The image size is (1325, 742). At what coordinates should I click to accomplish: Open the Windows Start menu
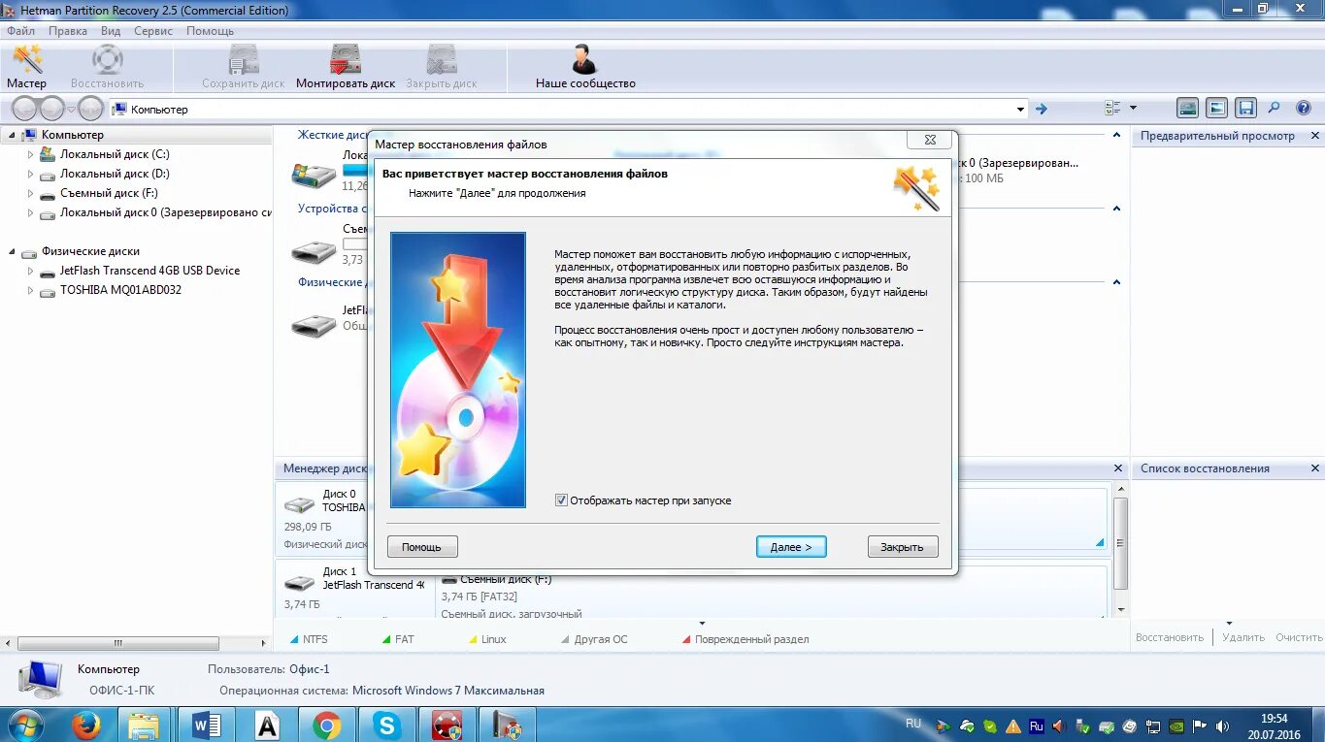26,725
